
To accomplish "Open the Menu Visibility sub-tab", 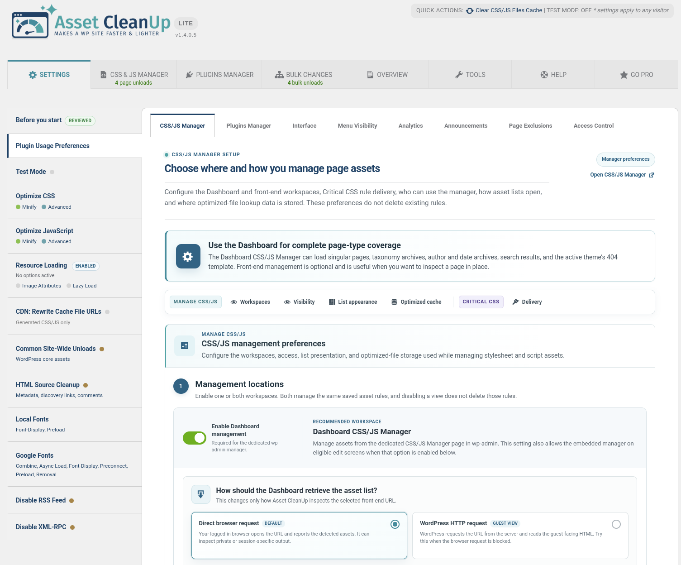I will coord(357,126).
